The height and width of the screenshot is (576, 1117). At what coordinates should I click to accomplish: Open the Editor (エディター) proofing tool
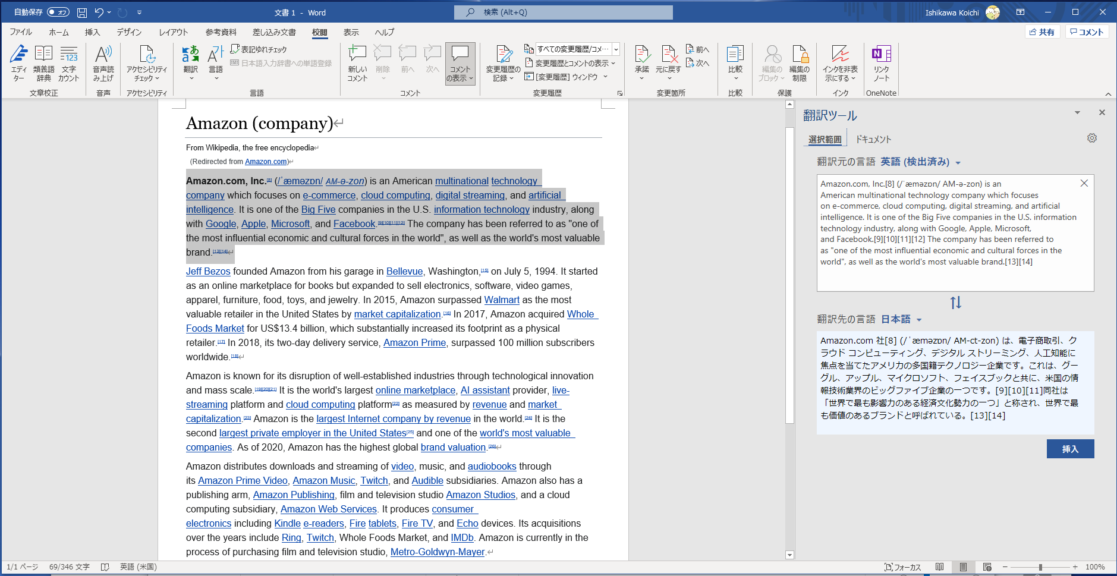19,63
